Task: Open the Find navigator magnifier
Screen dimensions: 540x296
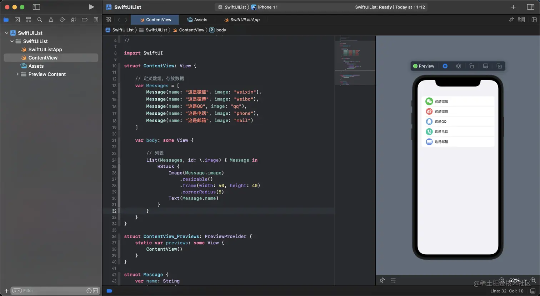Action: [x=40, y=20]
